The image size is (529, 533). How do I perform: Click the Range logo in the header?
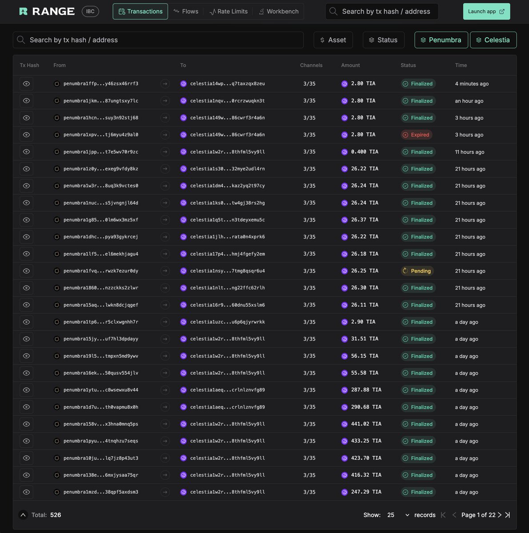click(47, 12)
